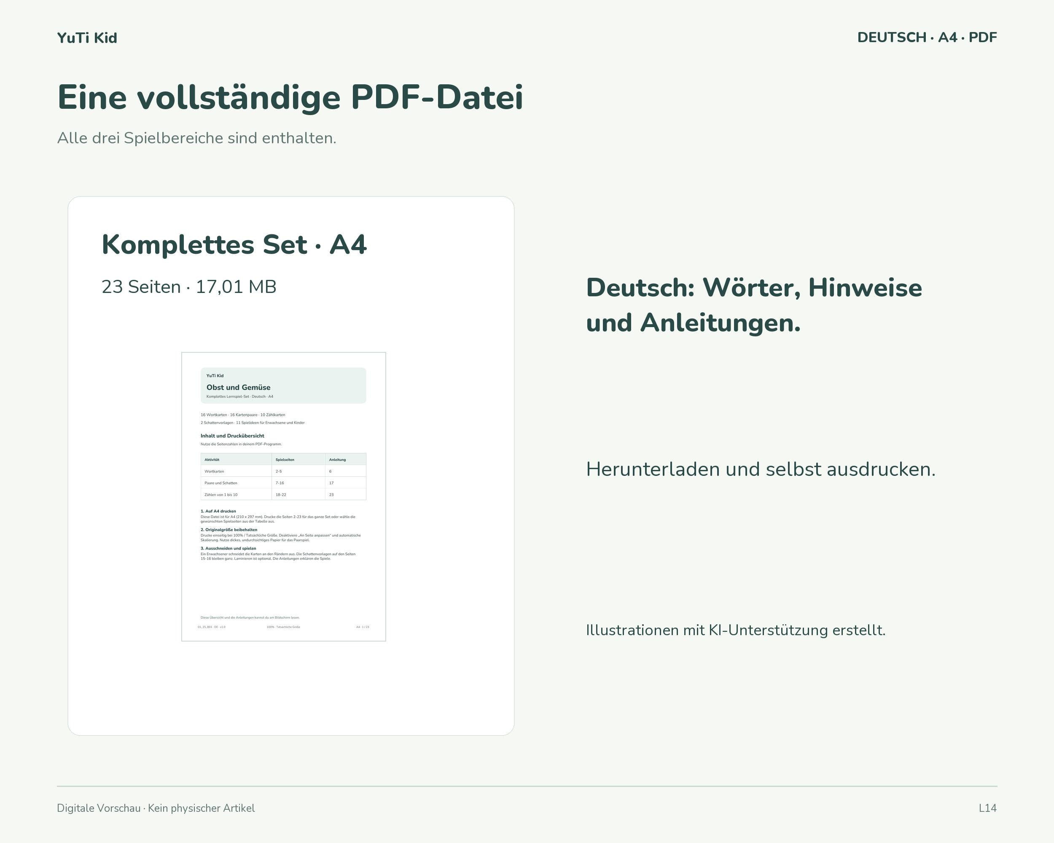Click '1. Auf A4 drucken' step heading
The height and width of the screenshot is (843, 1054).
click(x=218, y=511)
